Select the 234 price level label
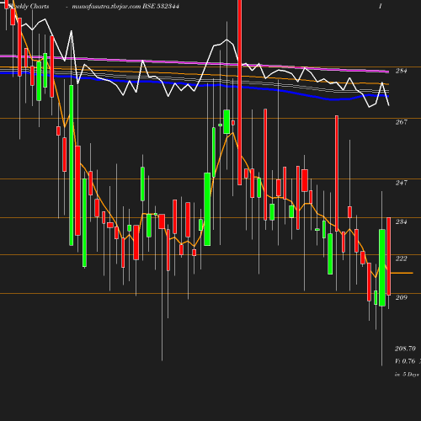The width and height of the screenshot is (421, 421). 401,221
